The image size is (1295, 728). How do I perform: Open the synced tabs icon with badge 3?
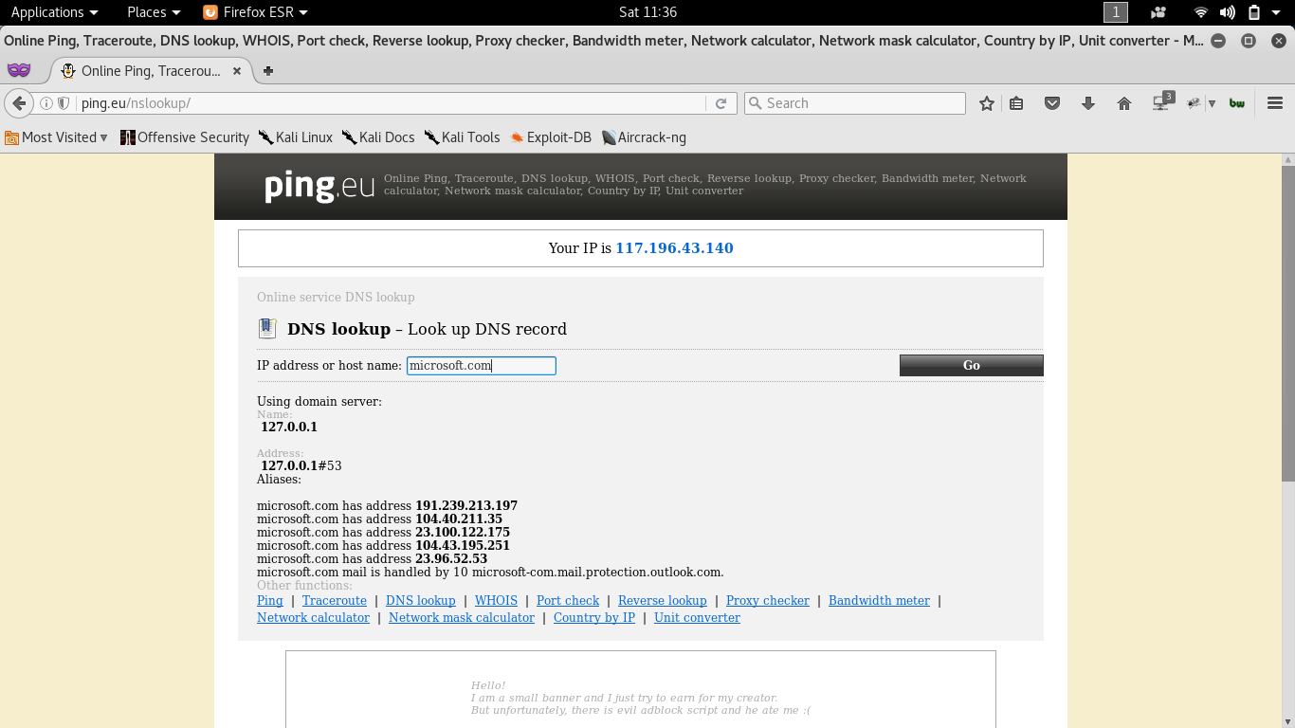click(x=1162, y=102)
